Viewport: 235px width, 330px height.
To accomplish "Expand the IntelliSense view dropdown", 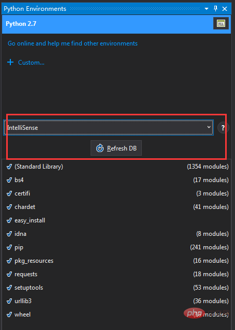I will click(x=109, y=128).
